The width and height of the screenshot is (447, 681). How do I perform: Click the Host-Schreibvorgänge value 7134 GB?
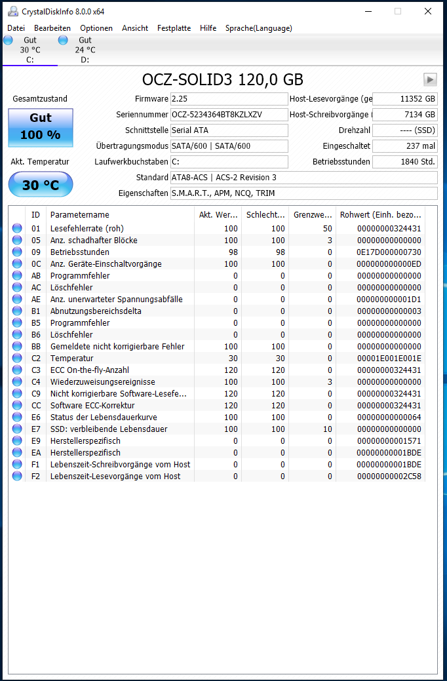(x=405, y=115)
